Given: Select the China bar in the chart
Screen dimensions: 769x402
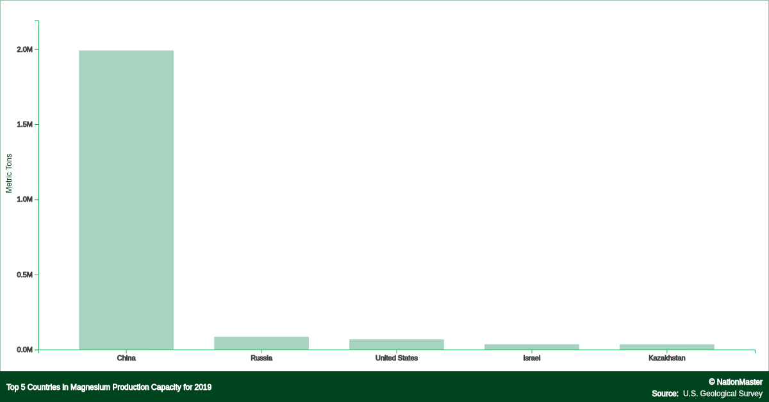Looking at the screenshot, I should 126,198.
